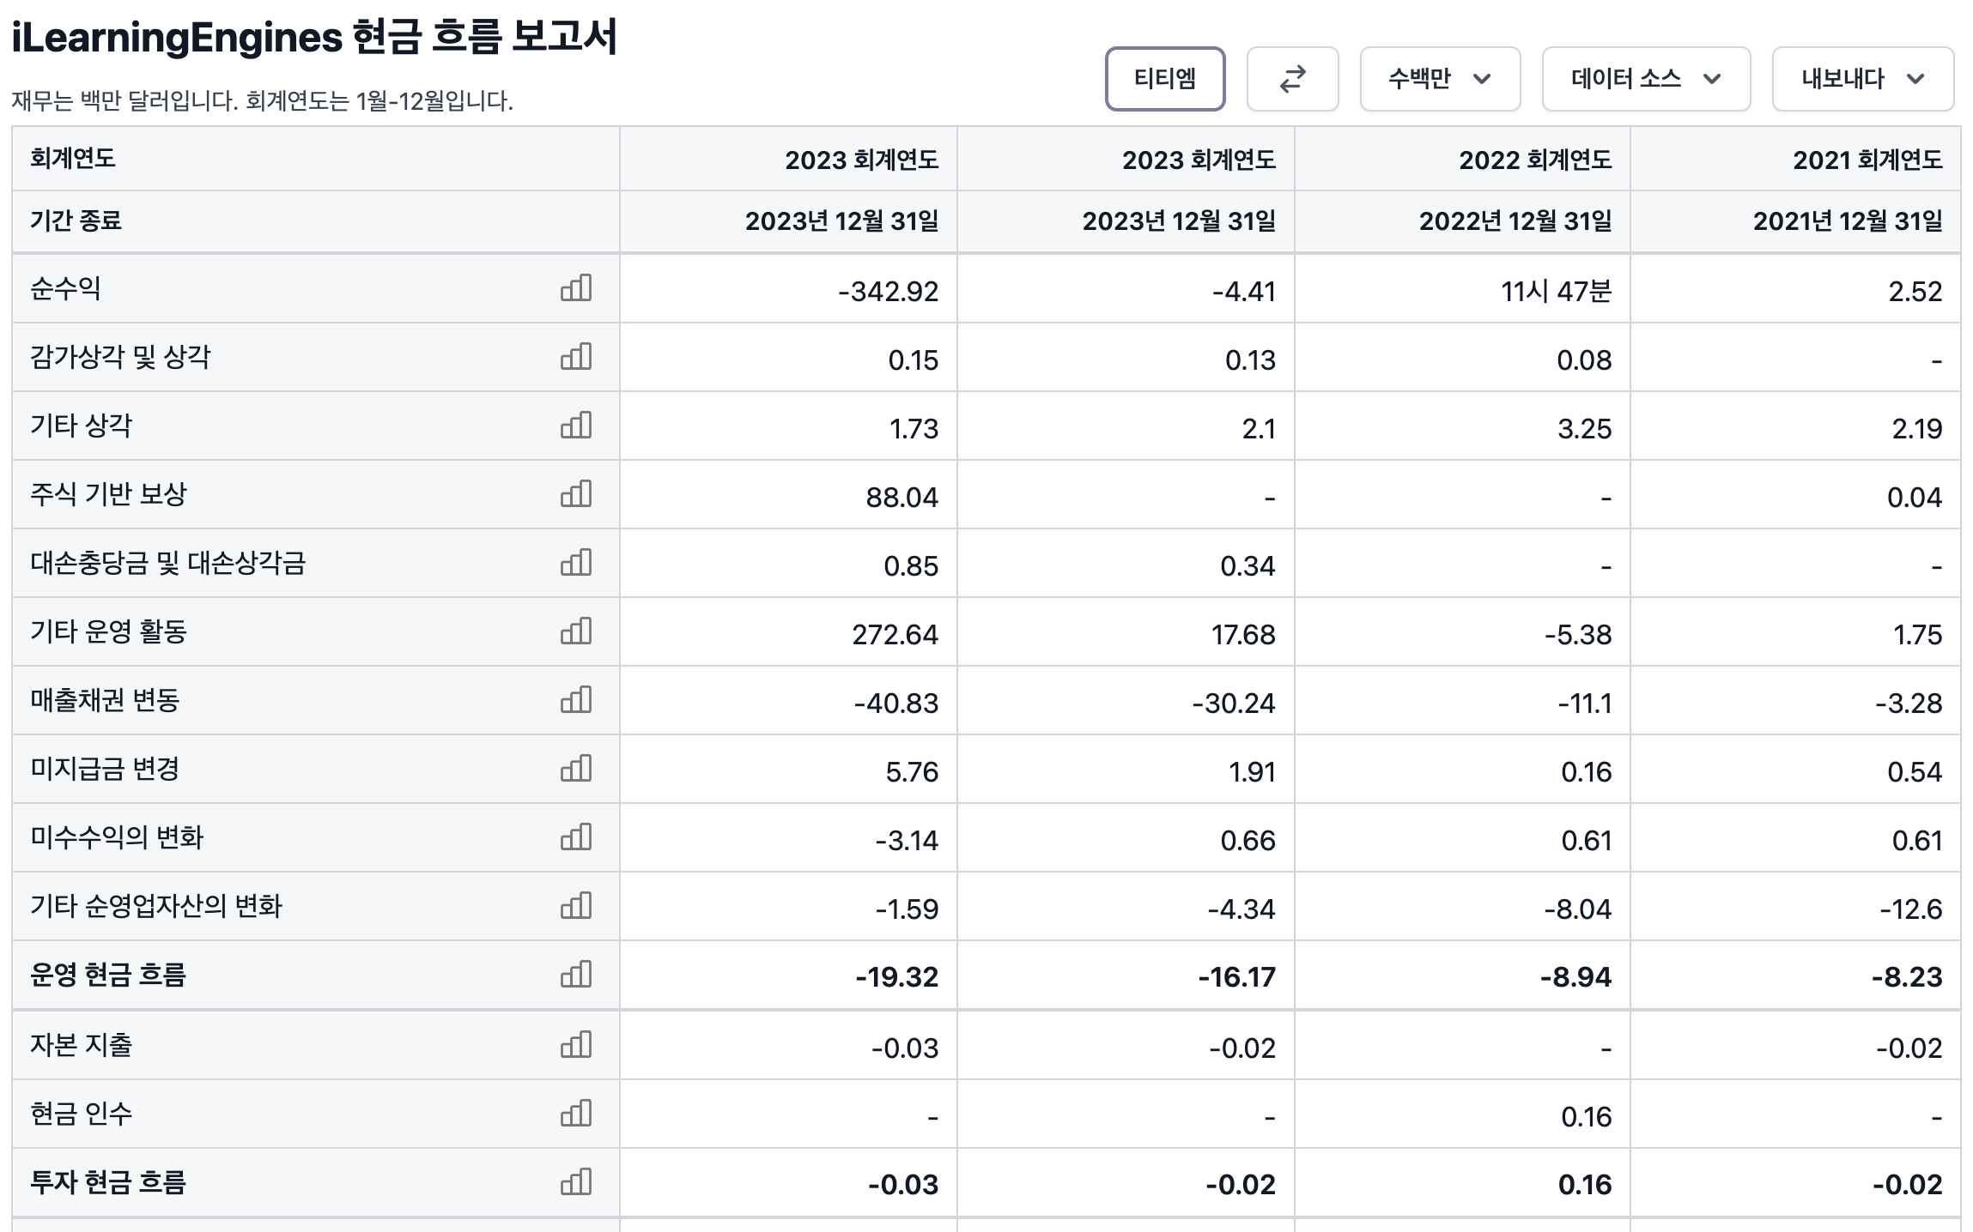The height and width of the screenshot is (1232, 1973).
Task: Click the swap columns arrows button
Action: point(1292,79)
